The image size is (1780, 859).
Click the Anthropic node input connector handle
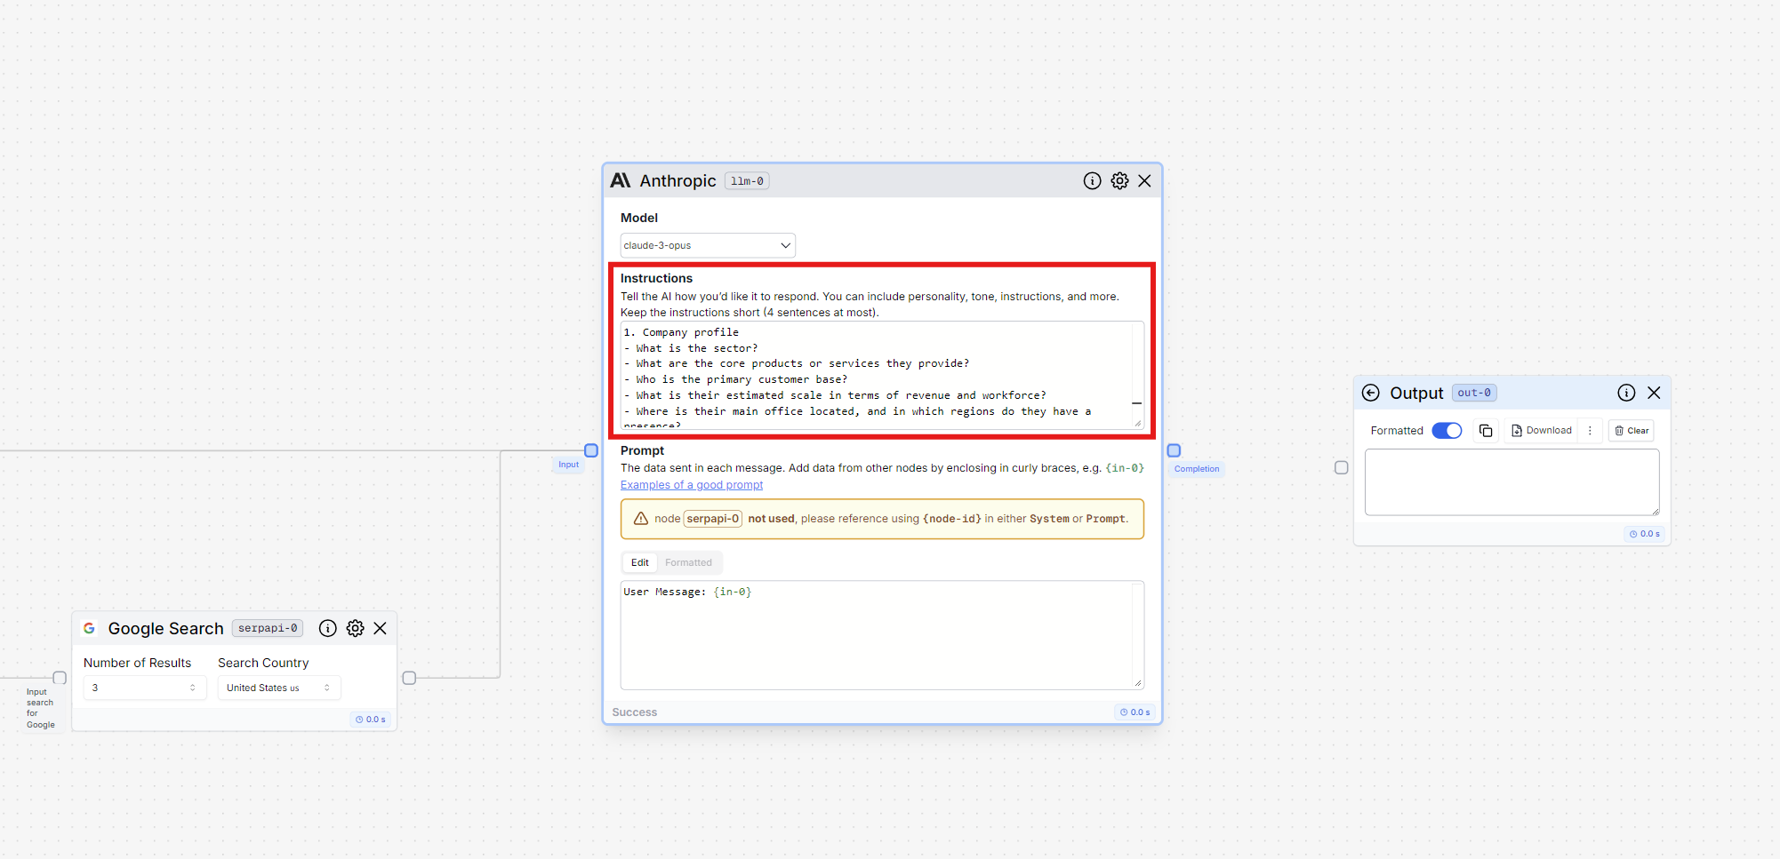click(x=591, y=450)
